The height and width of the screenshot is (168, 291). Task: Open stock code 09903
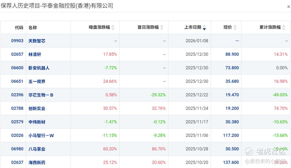tap(17, 41)
